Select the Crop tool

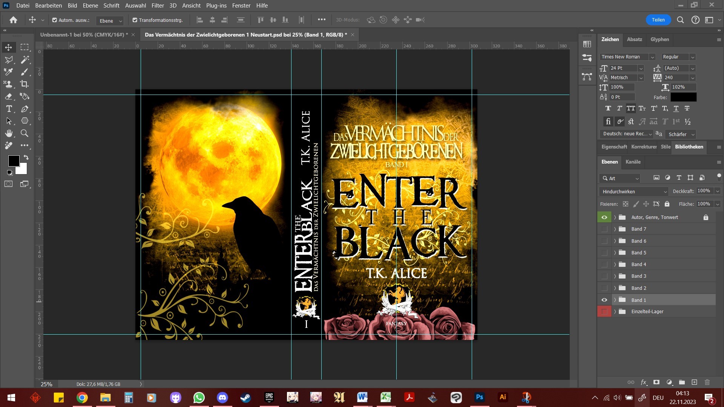(x=25, y=84)
